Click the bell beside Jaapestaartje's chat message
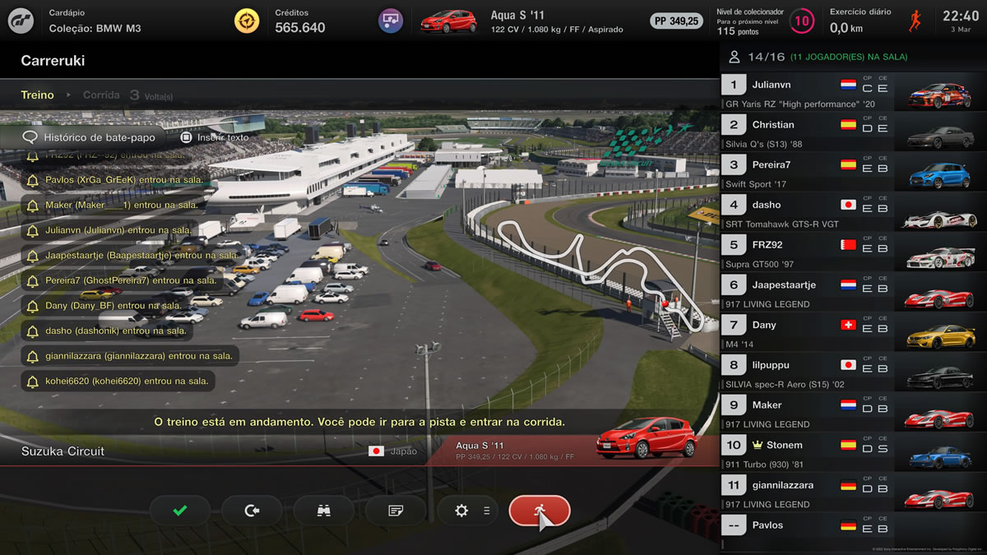987x555 pixels. pos(33,256)
